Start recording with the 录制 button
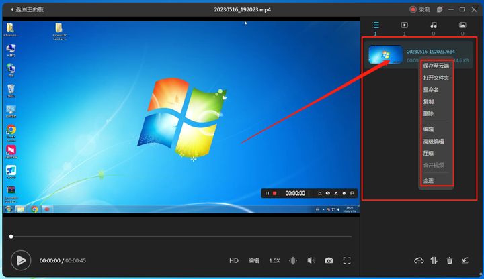 pyautogui.click(x=419, y=9)
